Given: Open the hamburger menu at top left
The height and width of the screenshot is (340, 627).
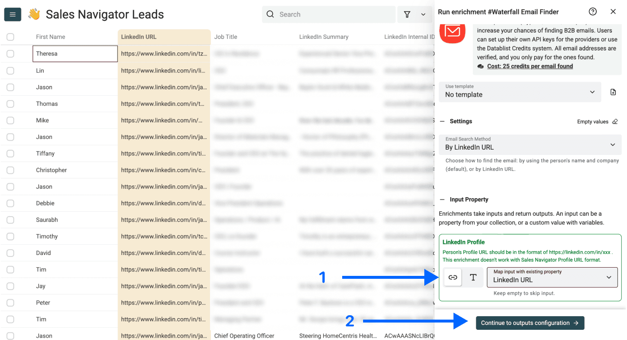Looking at the screenshot, I should pyautogui.click(x=12, y=14).
